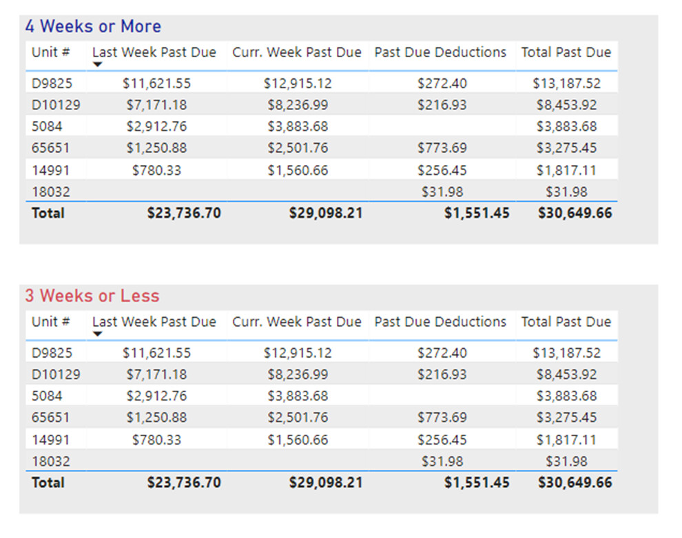Click $773.69 deduction in 4 Weeks or More table
Viewport: 682px width, 538px height.
click(x=442, y=148)
